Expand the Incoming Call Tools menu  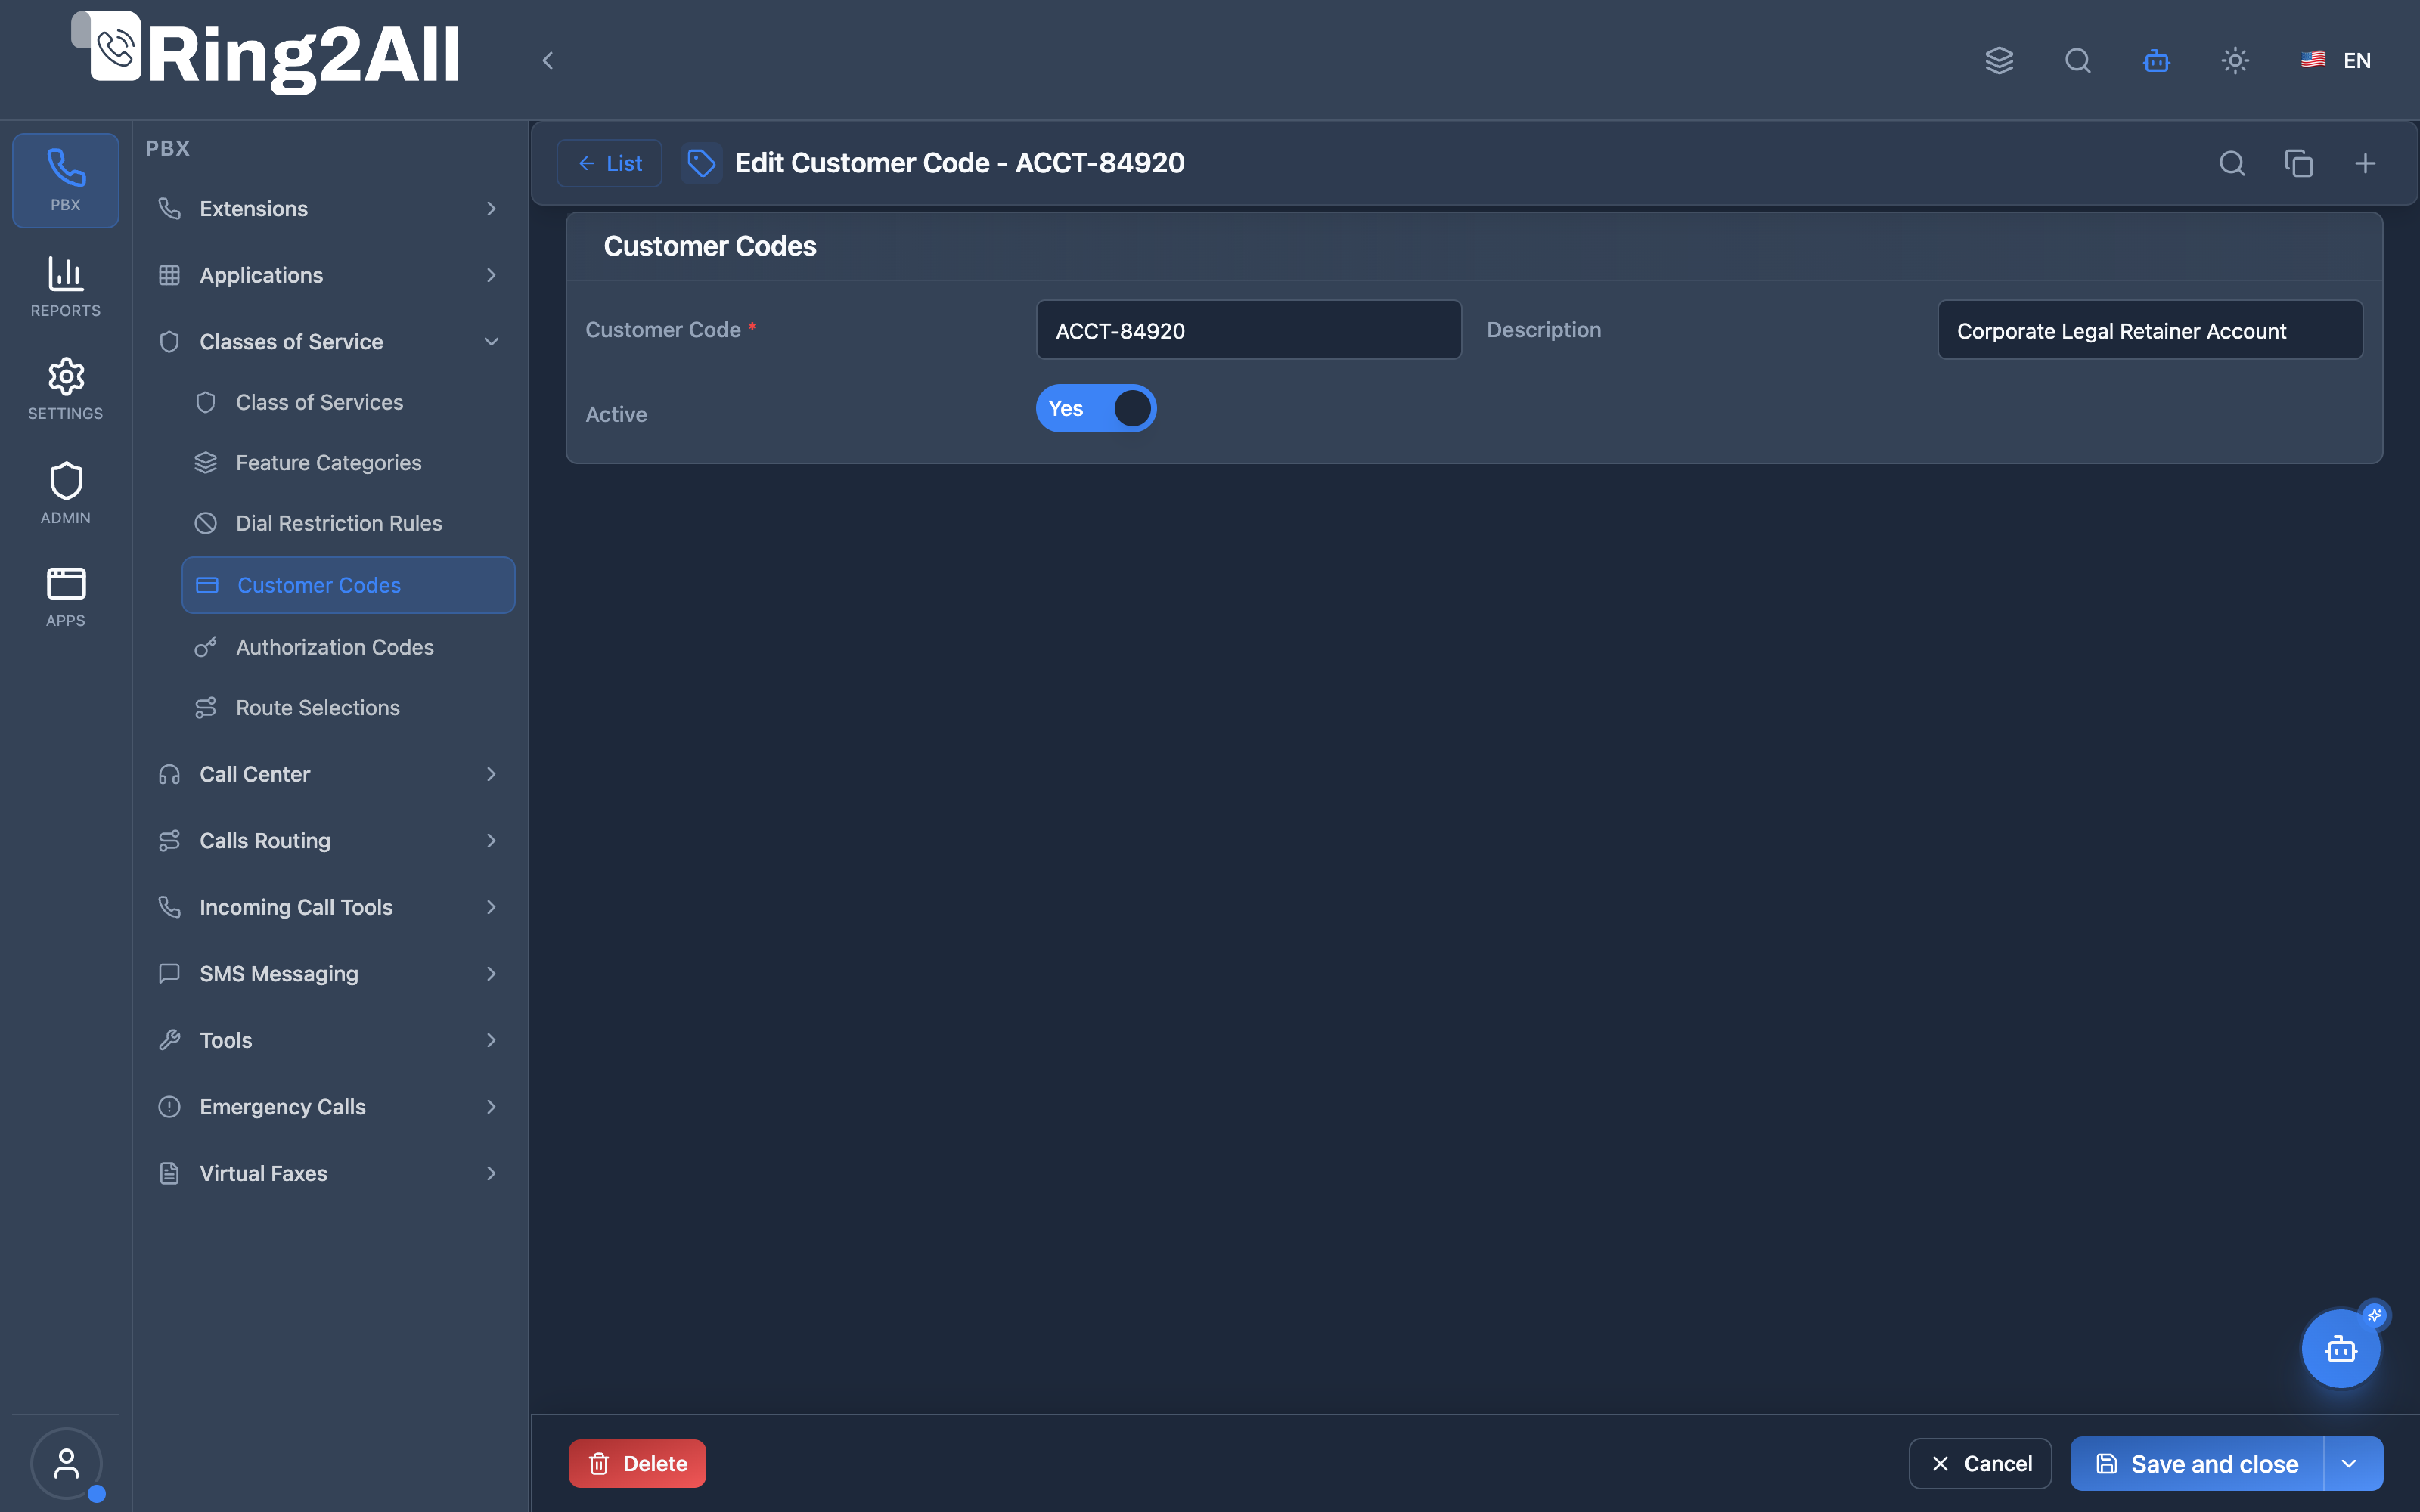[328, 907]
